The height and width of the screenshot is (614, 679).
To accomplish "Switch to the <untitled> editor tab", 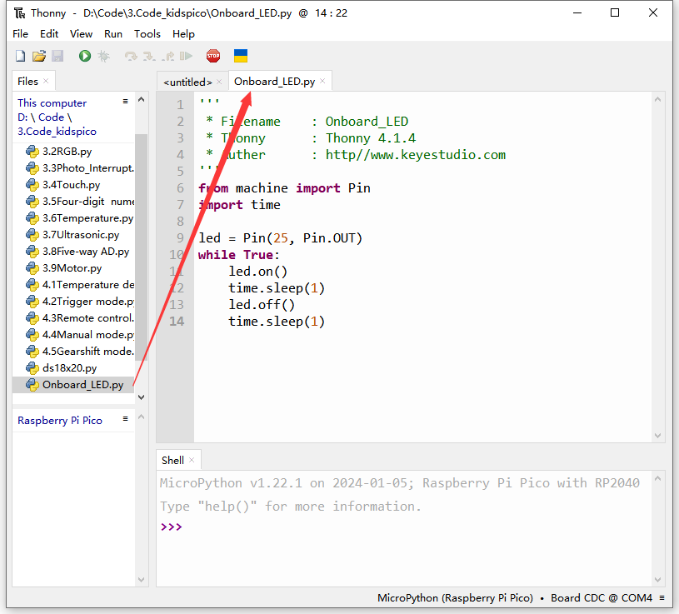I will click(187, 82).
